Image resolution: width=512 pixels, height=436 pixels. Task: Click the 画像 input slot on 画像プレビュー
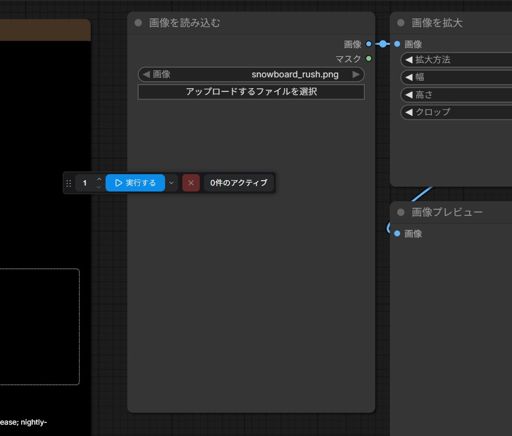[397, 233]
